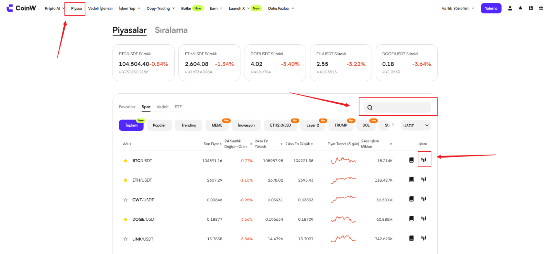Open the language globe icon

click(x=541, y=8)
